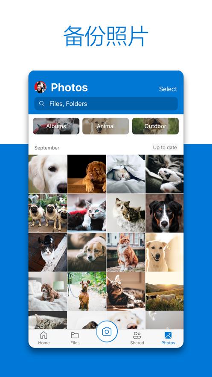Click the Up to date status
Viewport: 212px width, 377px height.
(x=165, y=147)
